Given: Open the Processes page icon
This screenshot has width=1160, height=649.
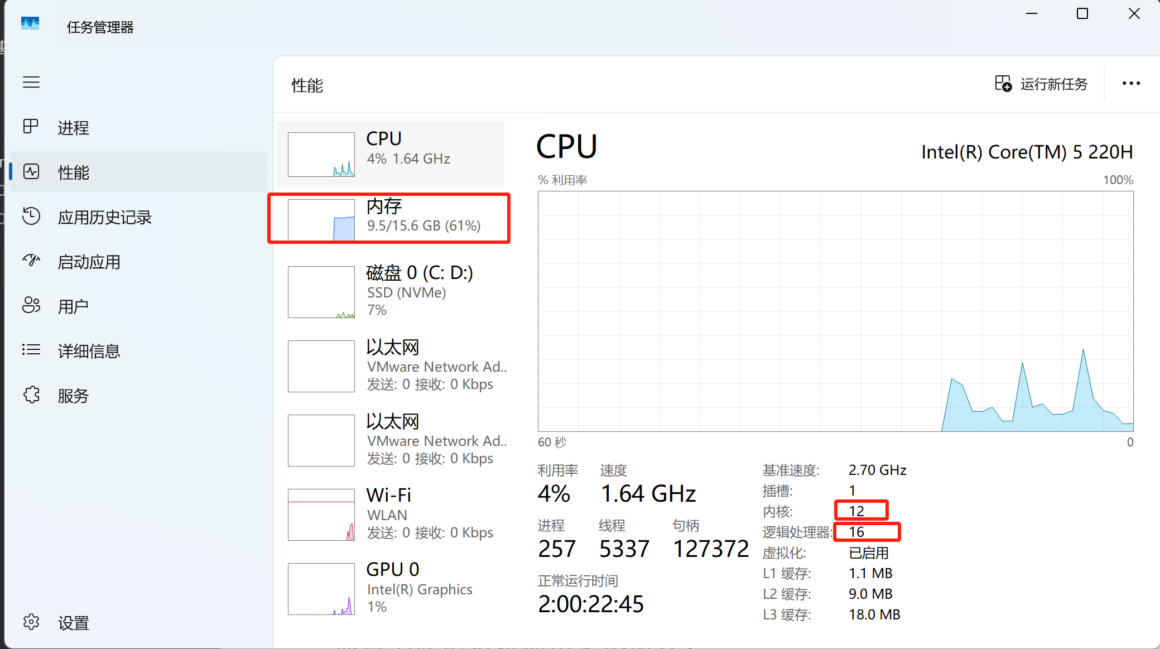Looking at the screenshot, I should click(x=31, y=127).
